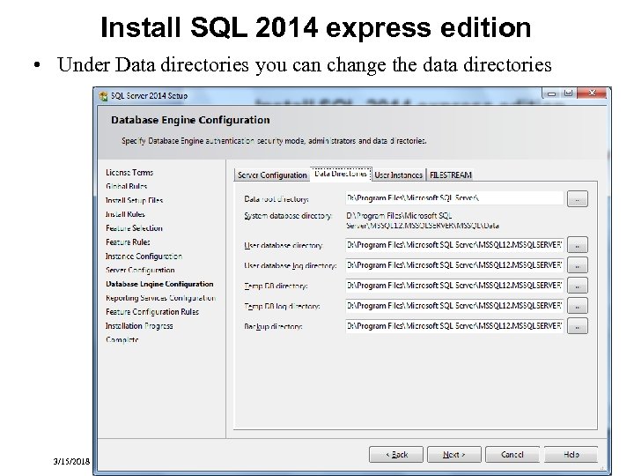Open the User Instances tab
This screenshot has width=634, height=476.
click(x=399, y=175)
